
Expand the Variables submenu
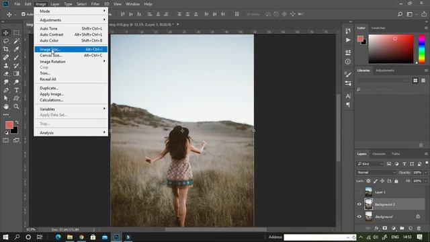(71, 109)
